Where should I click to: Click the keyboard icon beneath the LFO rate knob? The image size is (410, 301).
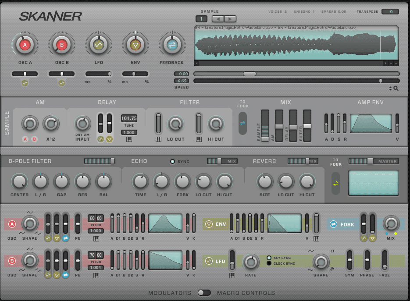pos(232,275)
